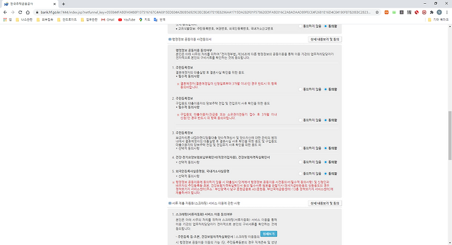Focus the address bar URL
Viewport: 452px width, 245px height.
tap(205, 13)
